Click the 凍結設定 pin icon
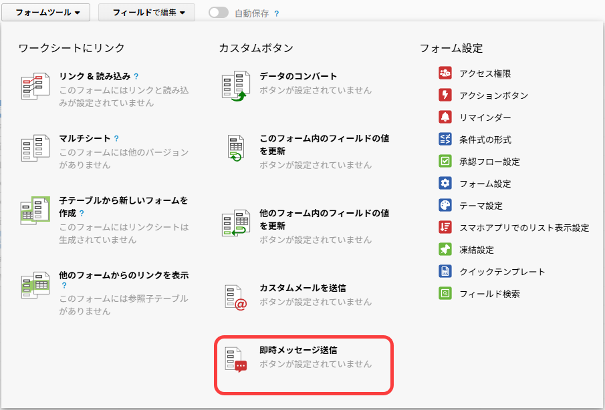The width and height of the screenshot is (605, 410). click(x=445, y=249)
